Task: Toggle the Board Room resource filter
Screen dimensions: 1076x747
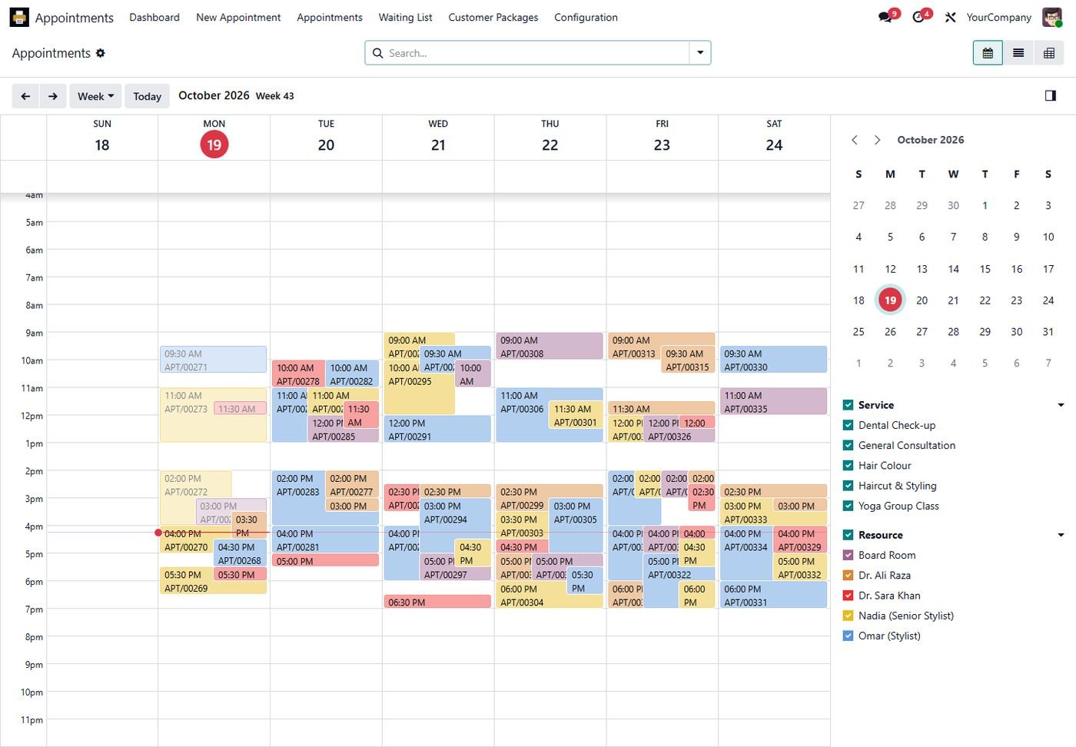Action: point(848,555)
